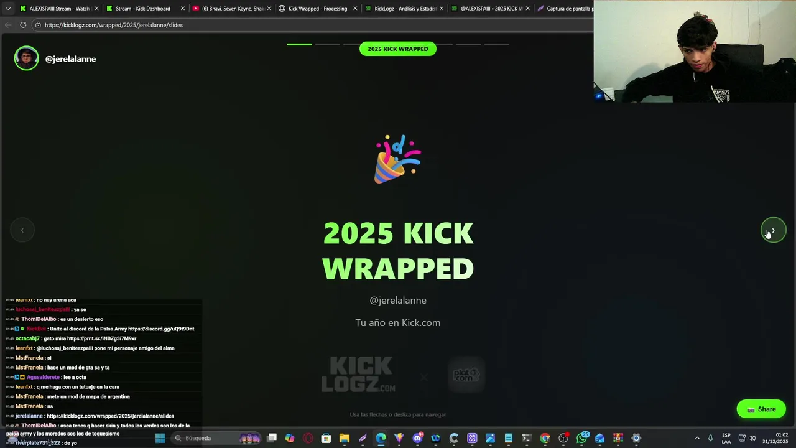Switch to Captura de pantalla tab

[565, 9]
